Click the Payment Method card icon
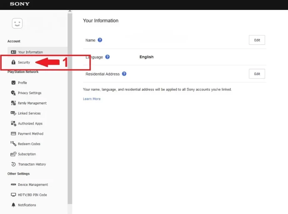The width and height of the screenshot is (288, 214). coord(13,134)
